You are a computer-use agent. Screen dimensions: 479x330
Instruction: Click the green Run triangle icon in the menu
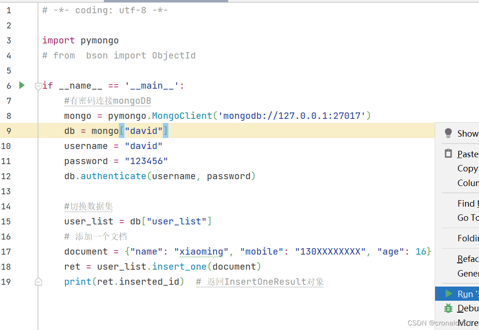pos(449,294)
